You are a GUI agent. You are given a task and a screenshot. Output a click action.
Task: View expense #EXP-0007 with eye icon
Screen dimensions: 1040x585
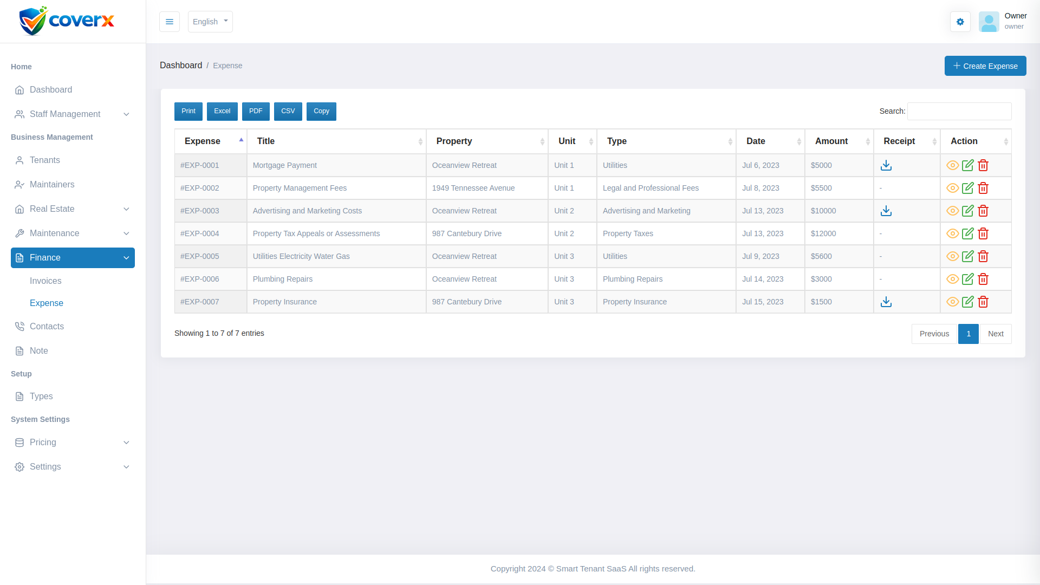pyautogui.click(x=953, y=302)
